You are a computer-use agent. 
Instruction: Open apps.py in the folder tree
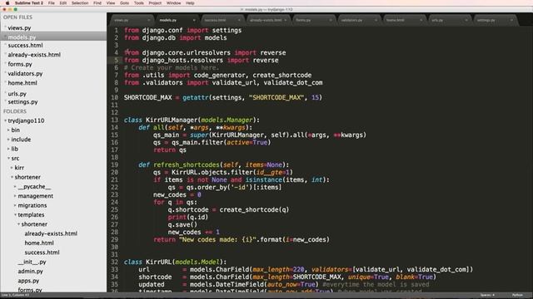pos(28,281)
